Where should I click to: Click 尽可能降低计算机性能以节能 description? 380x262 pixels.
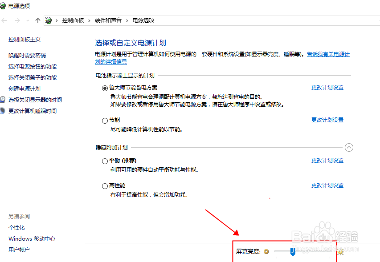(147, 129)
